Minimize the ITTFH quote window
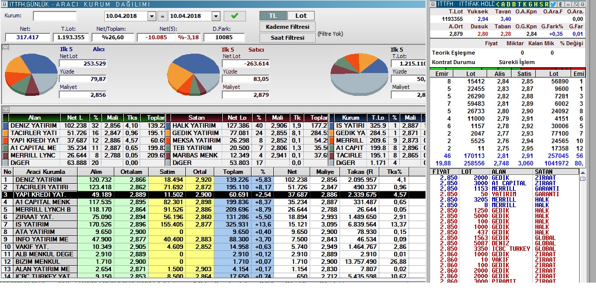The image size is (596, 305). tap(568, 4)
